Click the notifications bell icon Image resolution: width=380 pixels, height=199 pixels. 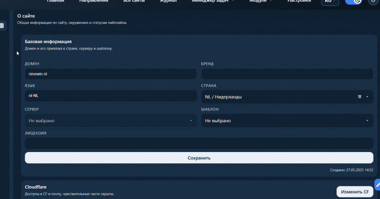(374, 1)
